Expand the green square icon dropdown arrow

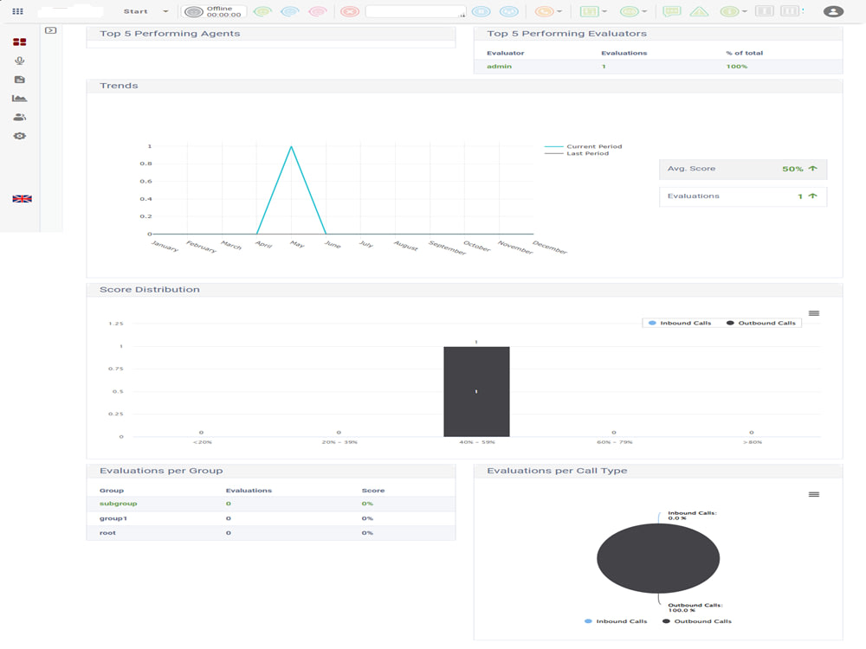pos(604,11)
